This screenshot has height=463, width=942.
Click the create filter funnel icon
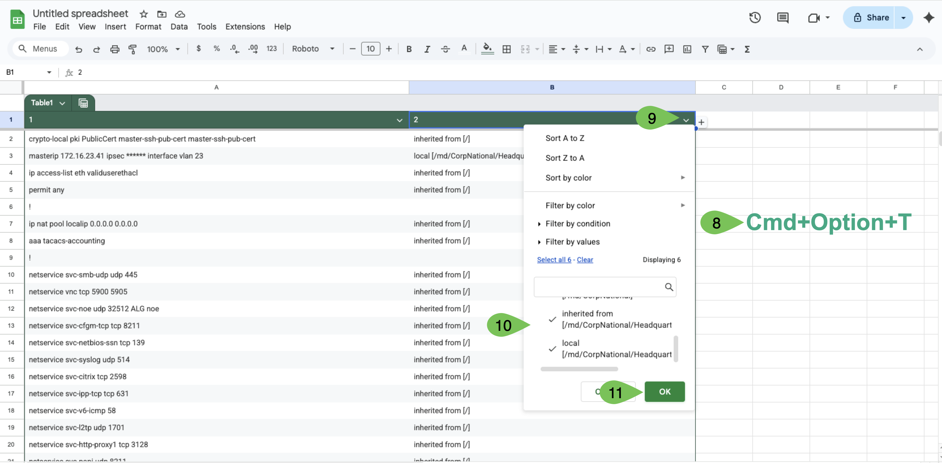(x=705, y=49)
